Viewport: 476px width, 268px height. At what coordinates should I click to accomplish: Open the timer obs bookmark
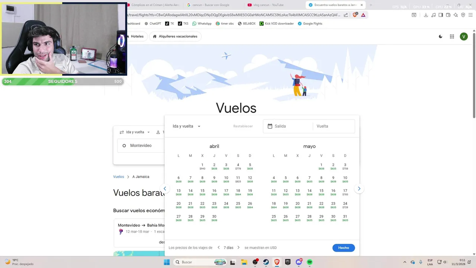(x=225, y=23)
